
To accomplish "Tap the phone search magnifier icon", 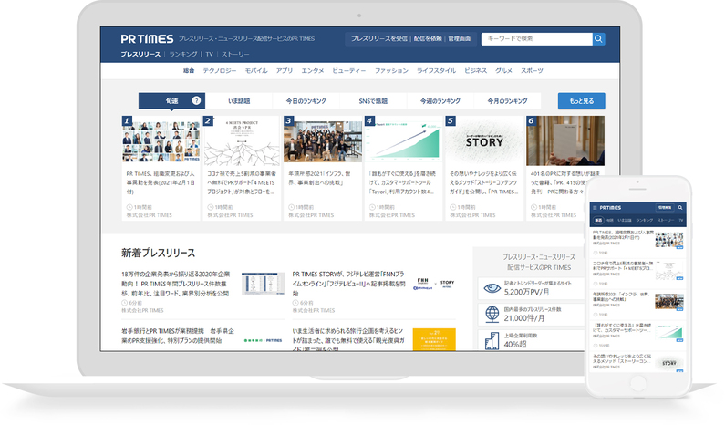I will tap(680, 208).
